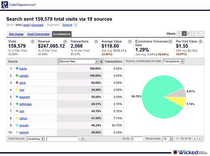Toggle sort direction arrow beside Bounce Rate
Image resolution: width=210 pixels, height=156 pixels.
pos(101,61)
